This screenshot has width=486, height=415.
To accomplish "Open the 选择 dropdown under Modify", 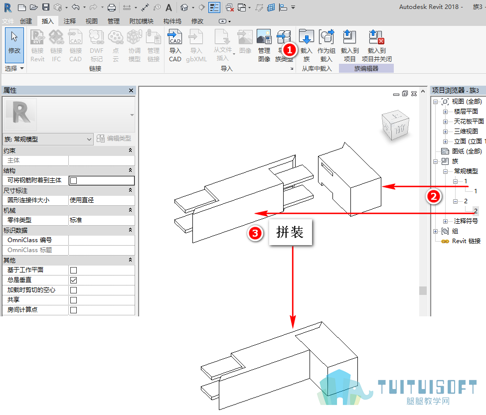I will [x=14, y=68].
